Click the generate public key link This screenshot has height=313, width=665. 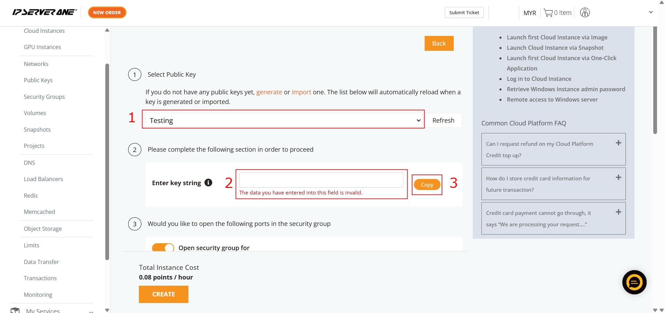click(x=269, y=92)
